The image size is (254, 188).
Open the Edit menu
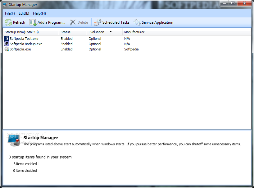click(x=24, y=13)
